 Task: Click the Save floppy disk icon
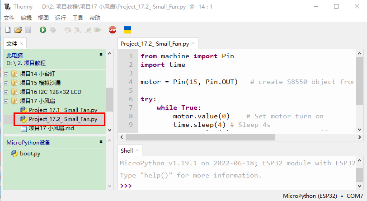click(x=28, y=30)
